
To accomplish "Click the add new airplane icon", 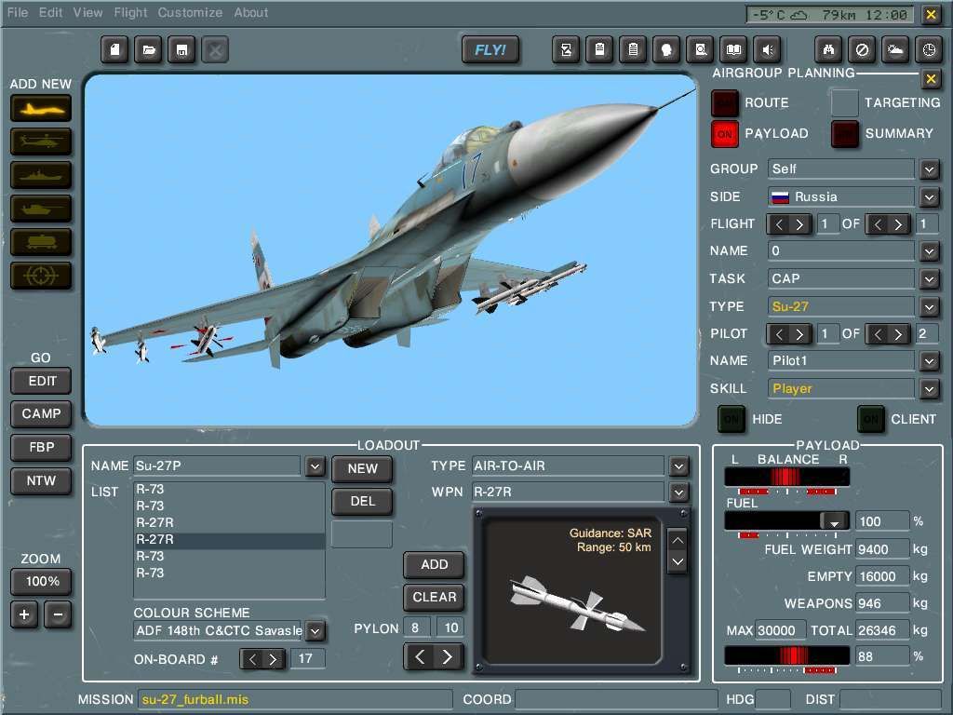I will tap(41, 108).
